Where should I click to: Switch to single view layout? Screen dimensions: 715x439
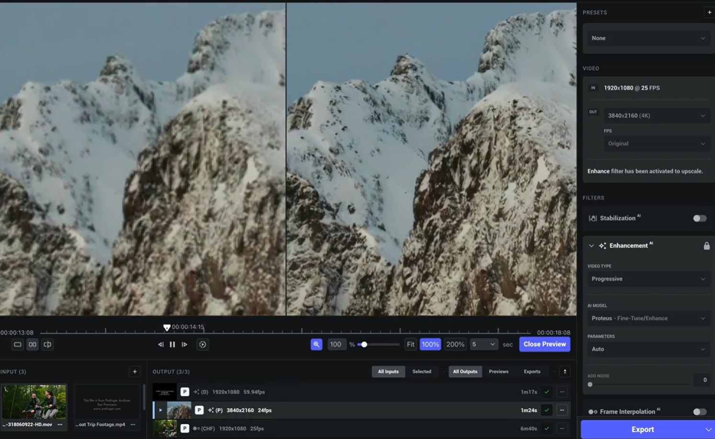[17, 344]
